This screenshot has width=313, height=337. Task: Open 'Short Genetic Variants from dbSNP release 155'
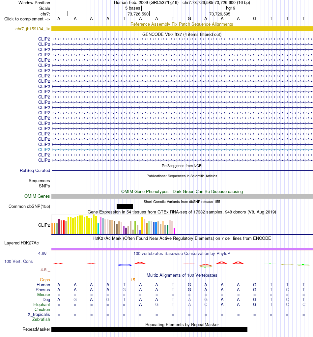coord(182,202)
